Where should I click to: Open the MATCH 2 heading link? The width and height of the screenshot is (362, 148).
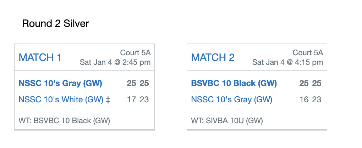pos(213,57)
